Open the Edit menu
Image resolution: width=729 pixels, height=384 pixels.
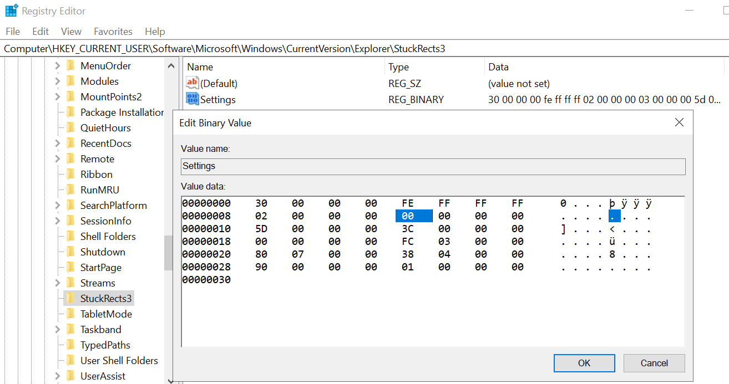pyautogui.click(x=40, y=32)
